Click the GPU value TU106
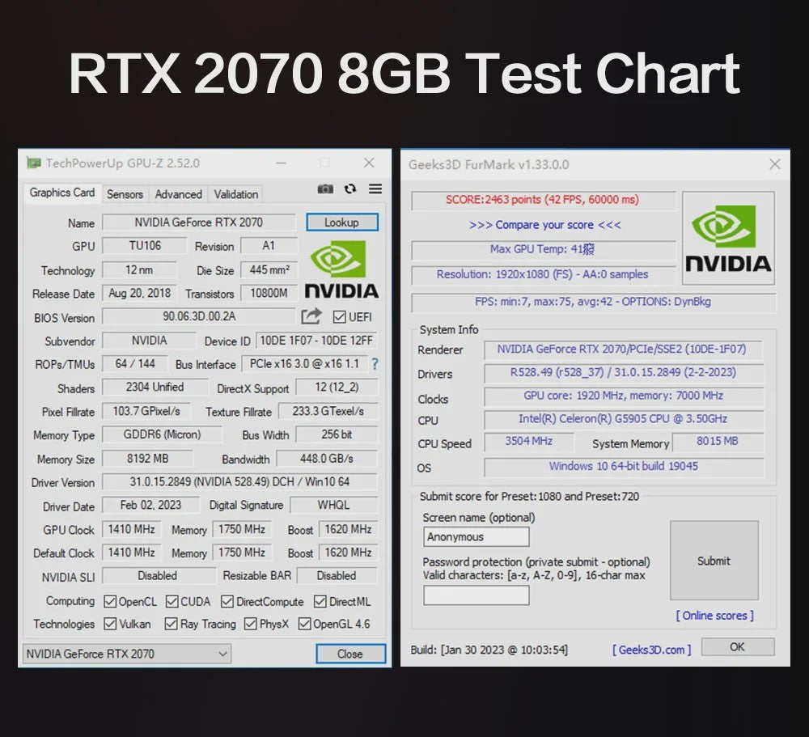The image size is (809, 737). [x=145, y=246]
